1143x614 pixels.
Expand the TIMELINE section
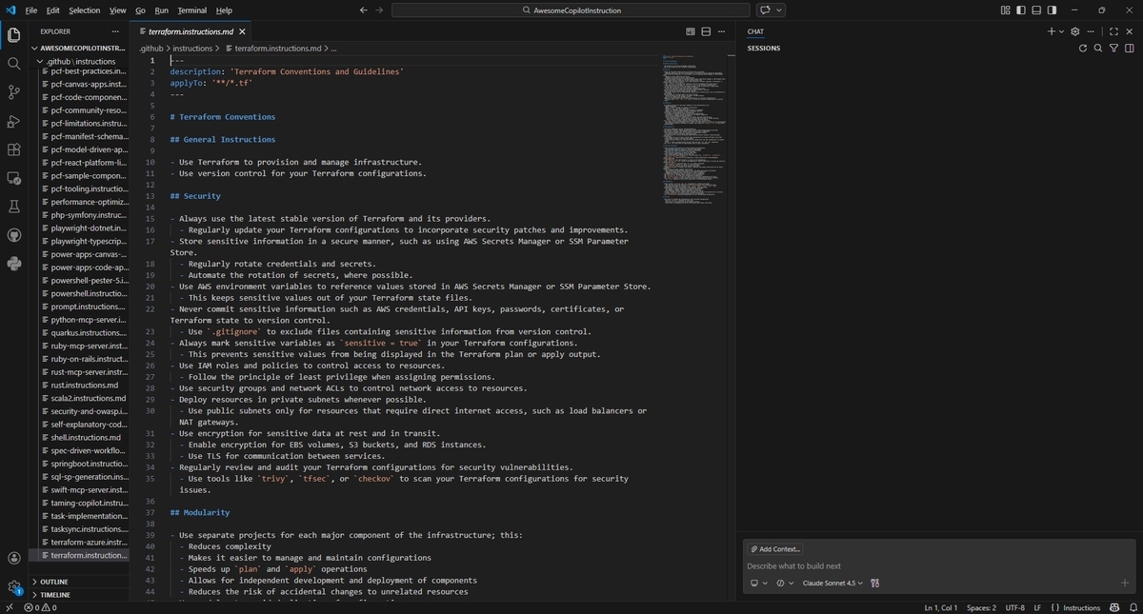(79, 595)
